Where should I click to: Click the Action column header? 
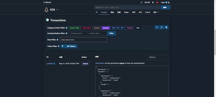[84, 57]
